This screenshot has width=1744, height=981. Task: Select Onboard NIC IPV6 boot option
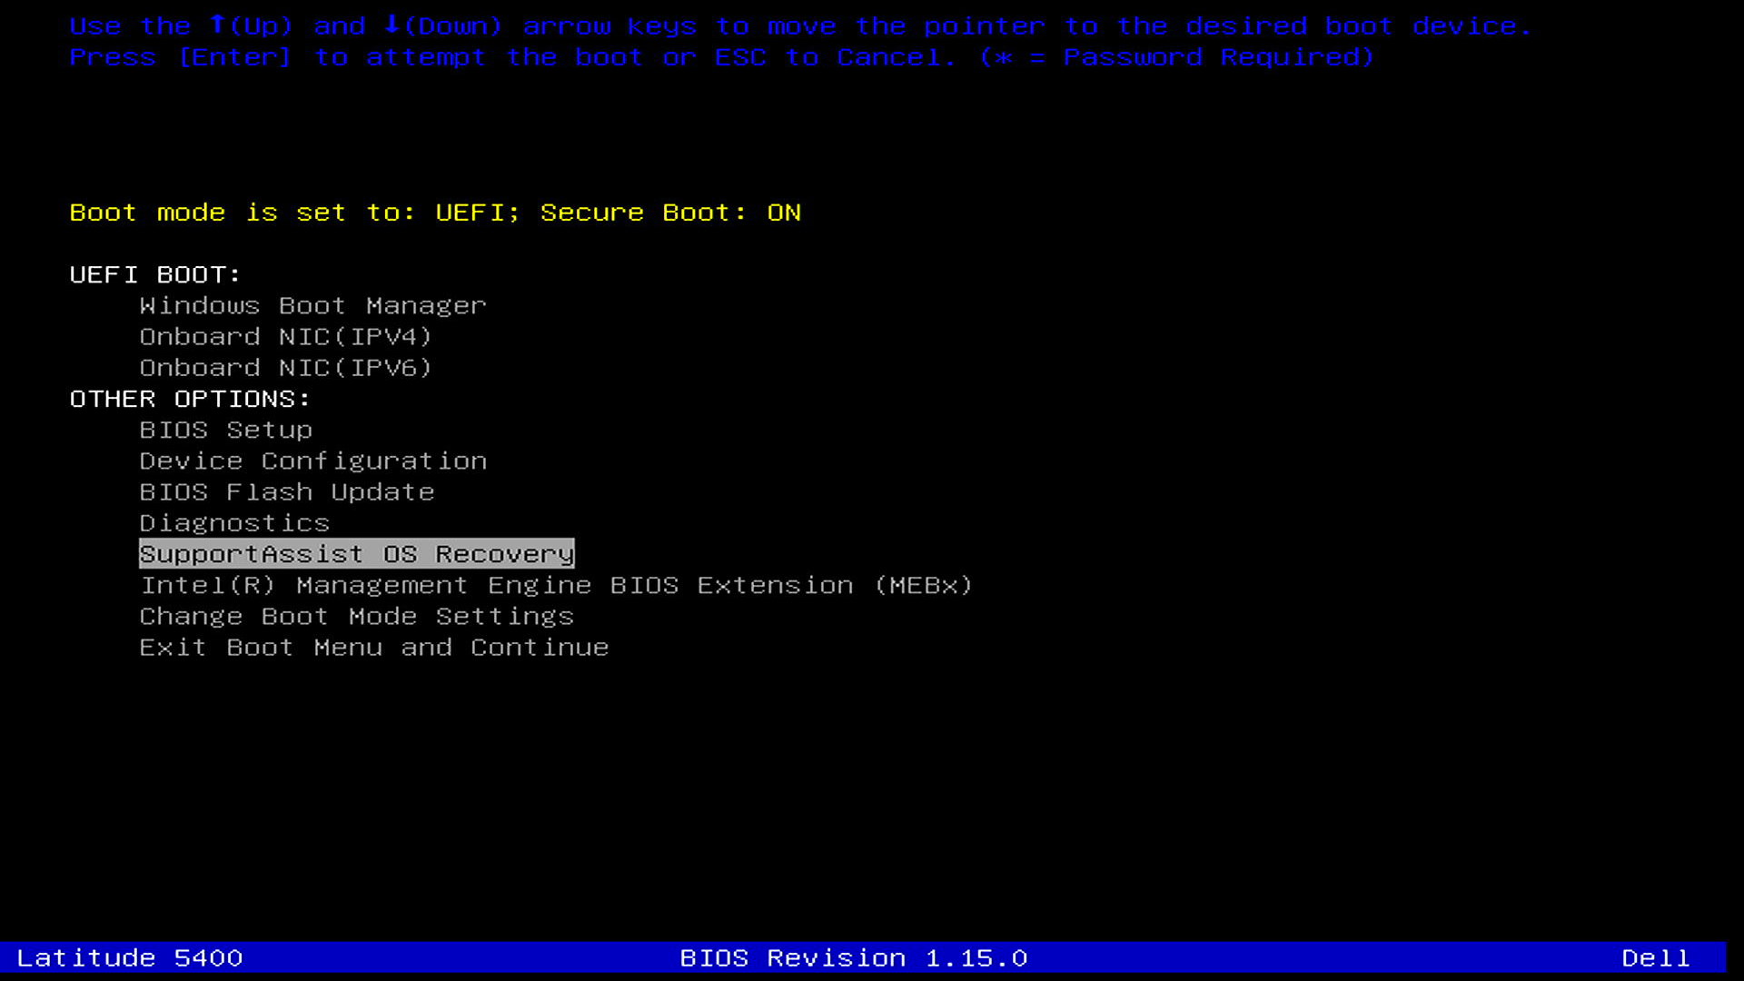[x=286, y=367]
